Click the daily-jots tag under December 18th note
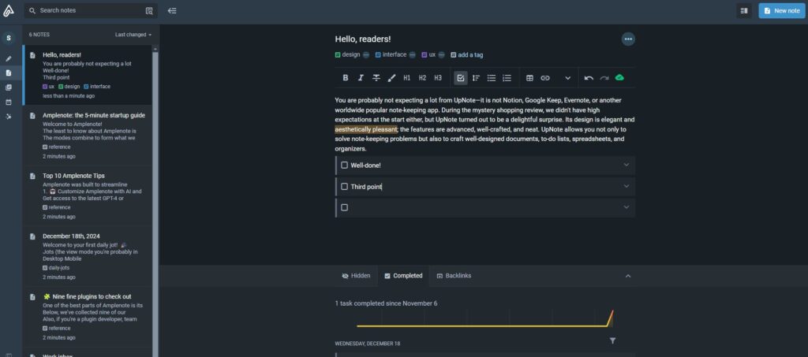 pyautogui.click(x=56, y=268)
